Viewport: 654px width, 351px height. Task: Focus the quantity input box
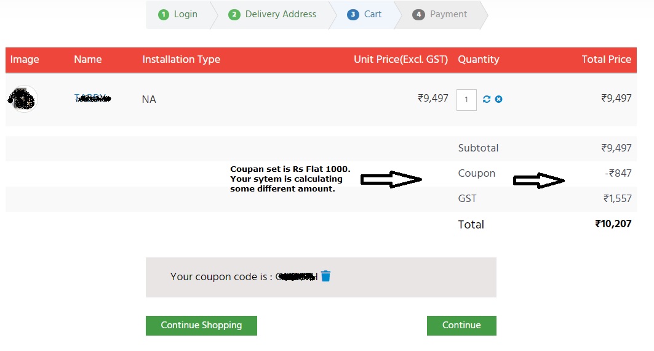coord(466,99)
